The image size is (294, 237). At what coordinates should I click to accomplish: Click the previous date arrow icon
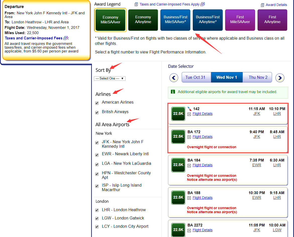(x=174, y=77)
